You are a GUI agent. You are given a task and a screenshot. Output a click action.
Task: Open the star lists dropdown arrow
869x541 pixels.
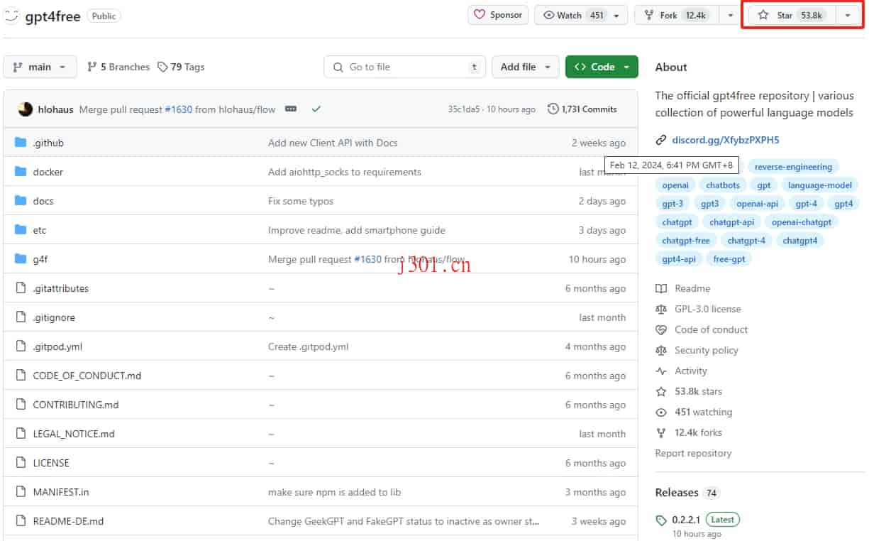click(x=848, y=15)
